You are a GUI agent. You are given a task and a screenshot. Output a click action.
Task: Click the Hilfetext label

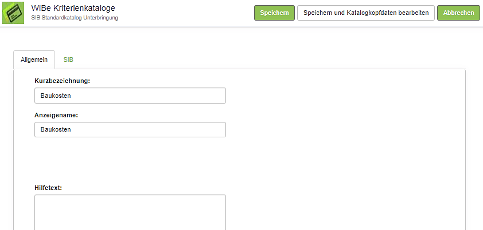[48, 188]
